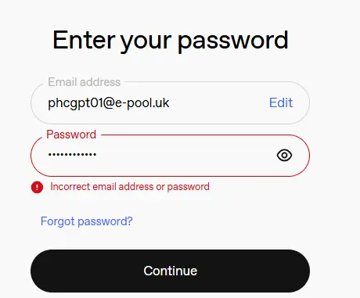
Task: Focus the Password input field
Action: click(x=170, y=156)
